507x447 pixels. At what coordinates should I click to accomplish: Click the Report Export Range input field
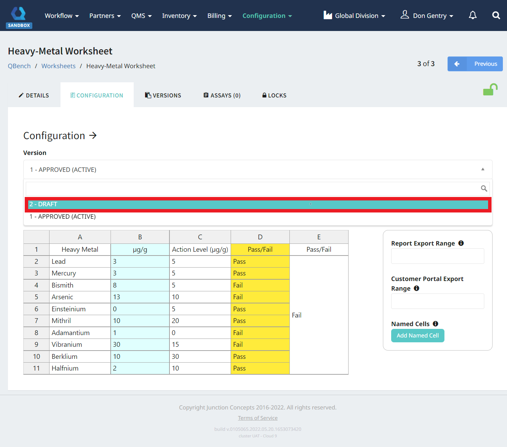(x=437, y=256)
